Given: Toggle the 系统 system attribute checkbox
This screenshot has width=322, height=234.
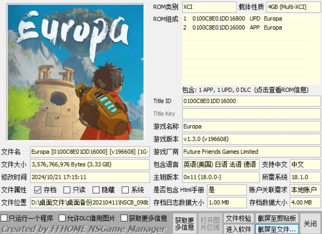Looking at the screenshot, I should (125, 190).
